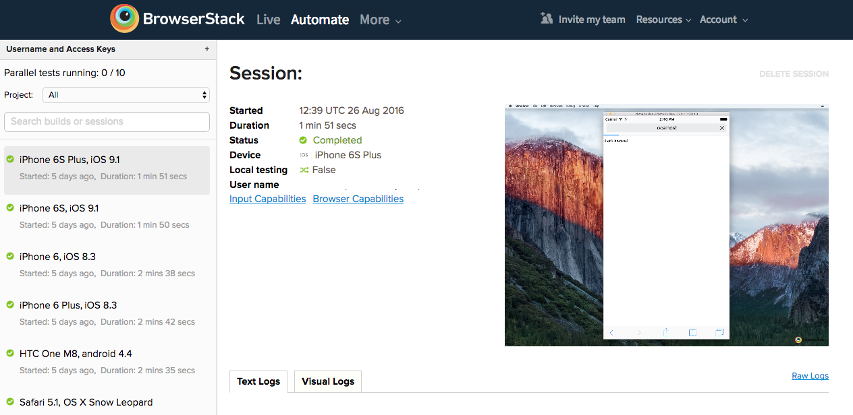Go to Live in the top navigation
This screenshot has width=853, height=415.
click(x=268, y=20)
